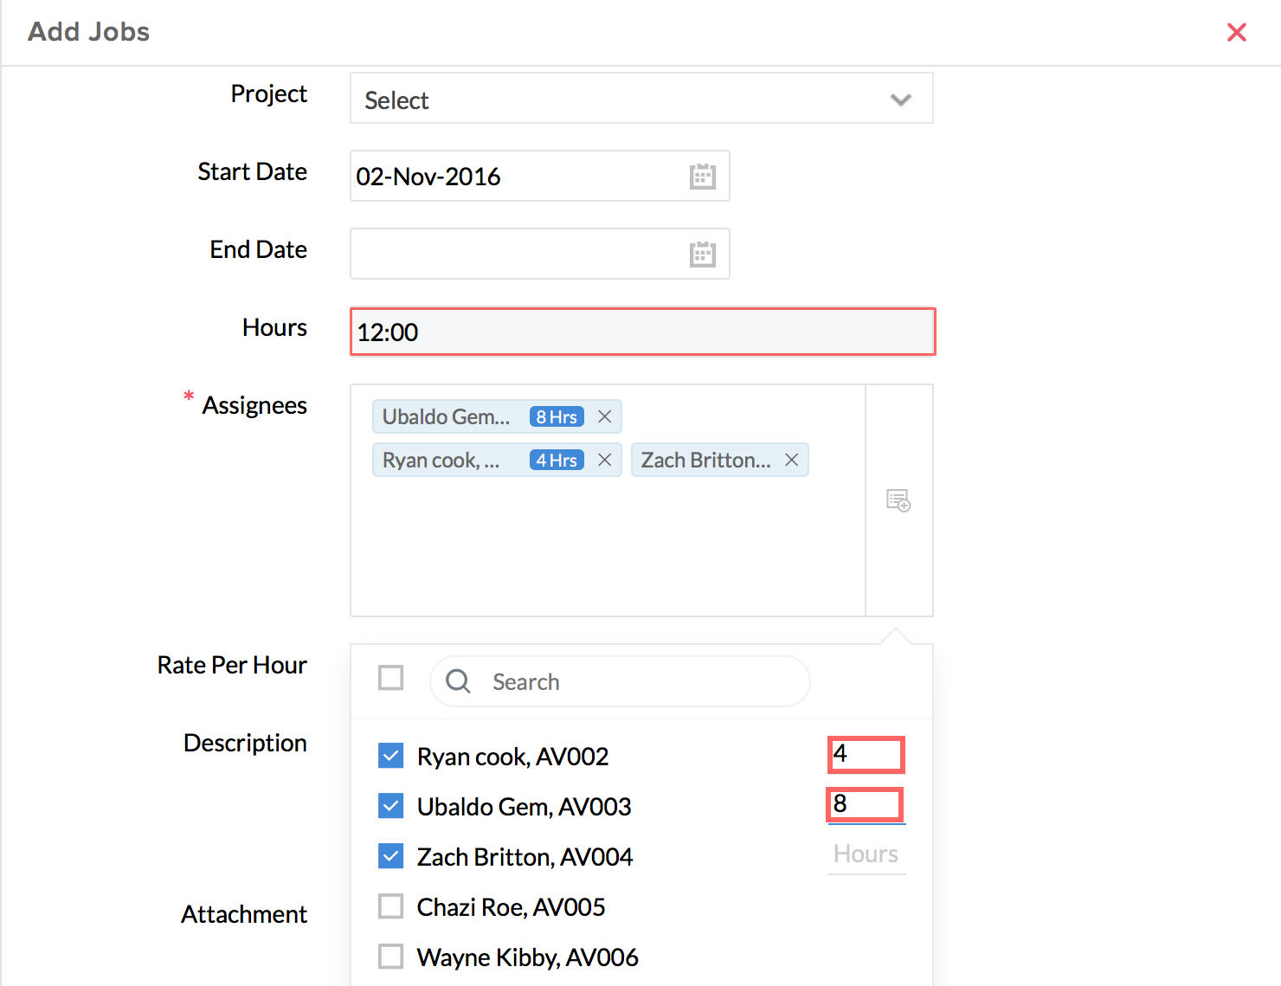This screenshot has height=986, width=1281.
Task: Open the Start Date calendar picker
Action: coord(702,177)
